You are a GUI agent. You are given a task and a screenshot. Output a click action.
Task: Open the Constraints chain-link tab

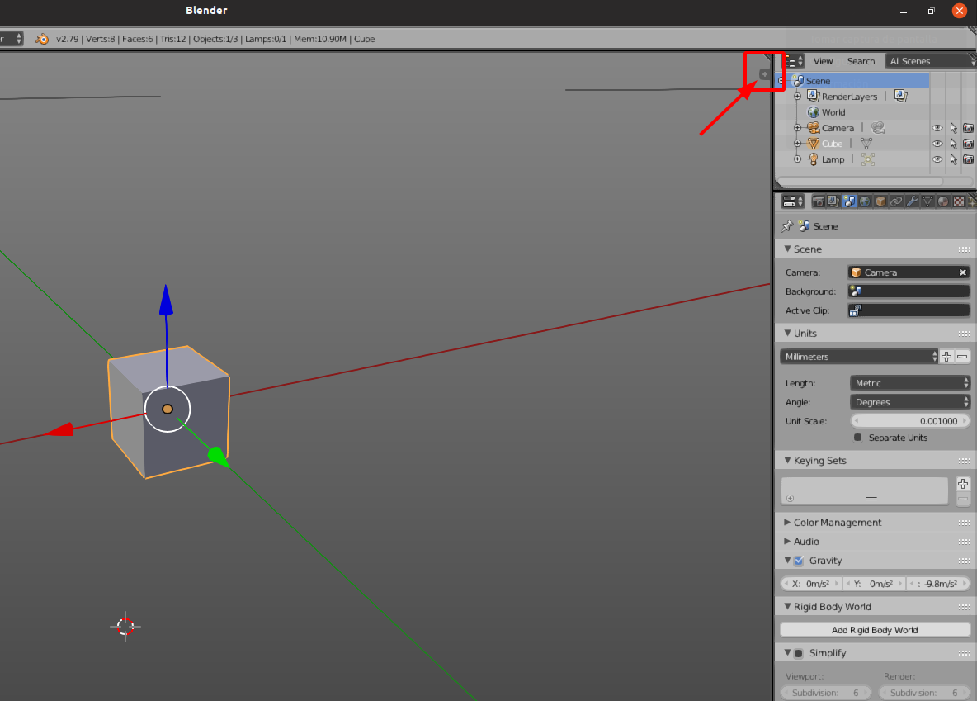pyautogui.click(x=896, y=201)
